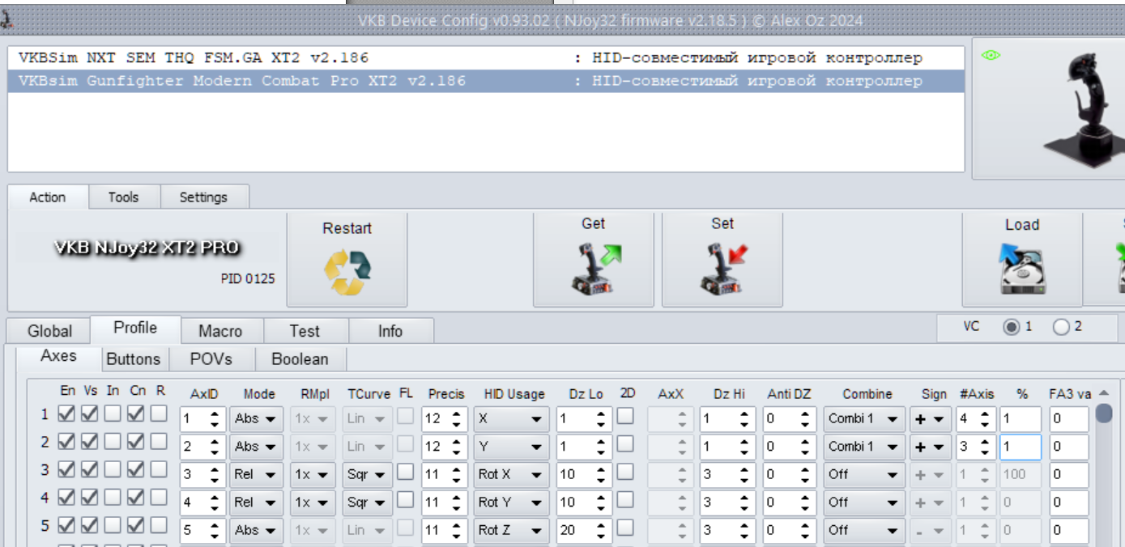
Task: Open the Mode dropdown for axis 1
Action: (x=256, y=419)
